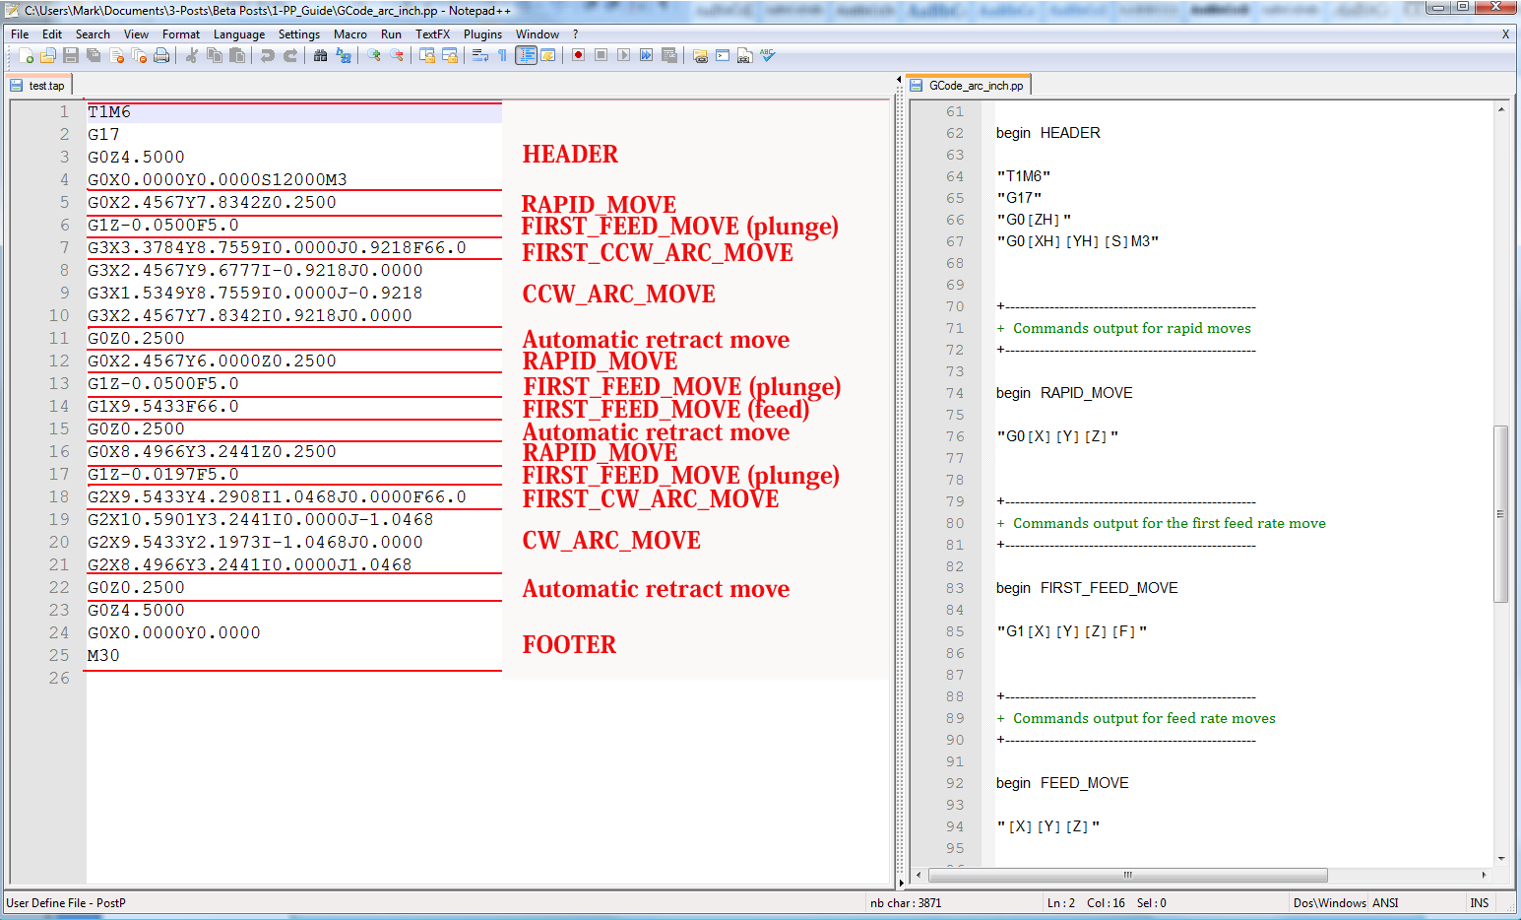Open the Language menu
This screenshot has width=1521, height=920.
click(x=239, y=34)
